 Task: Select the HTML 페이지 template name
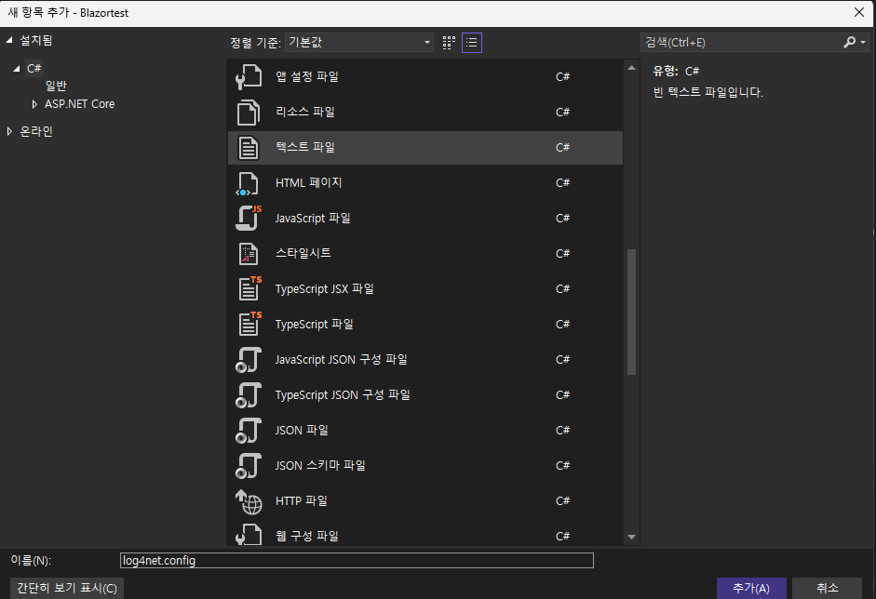[x=308, y=182]
